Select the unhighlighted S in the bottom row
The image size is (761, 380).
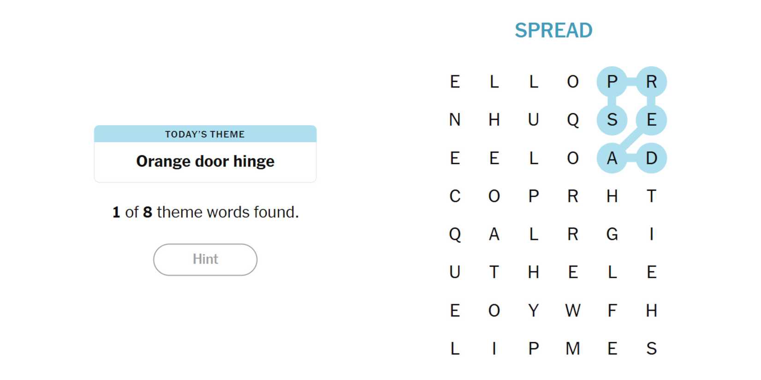tap(651, 349)
